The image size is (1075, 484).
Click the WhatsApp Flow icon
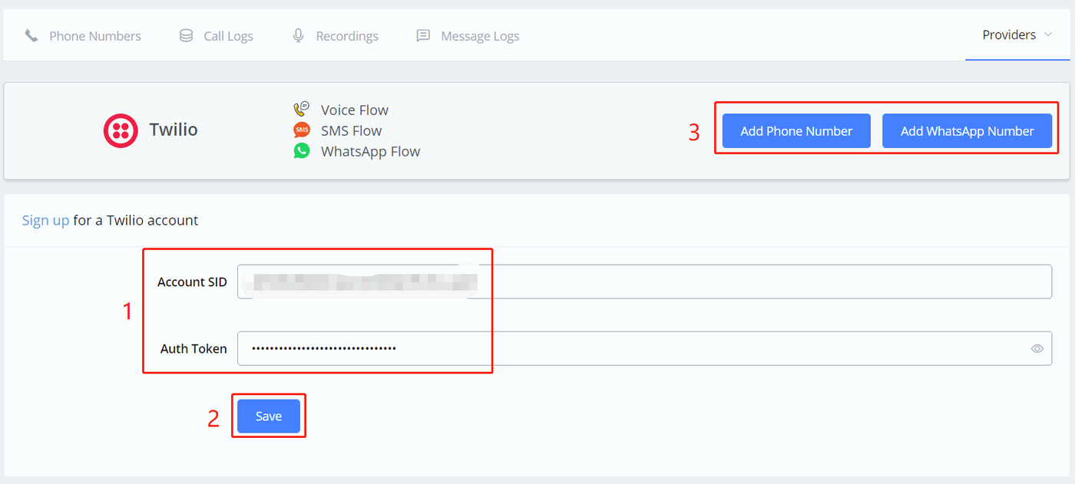click(302, 151)
